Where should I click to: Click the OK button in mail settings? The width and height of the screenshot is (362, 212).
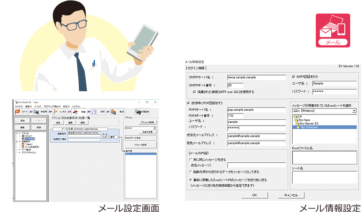click(254, 195)
